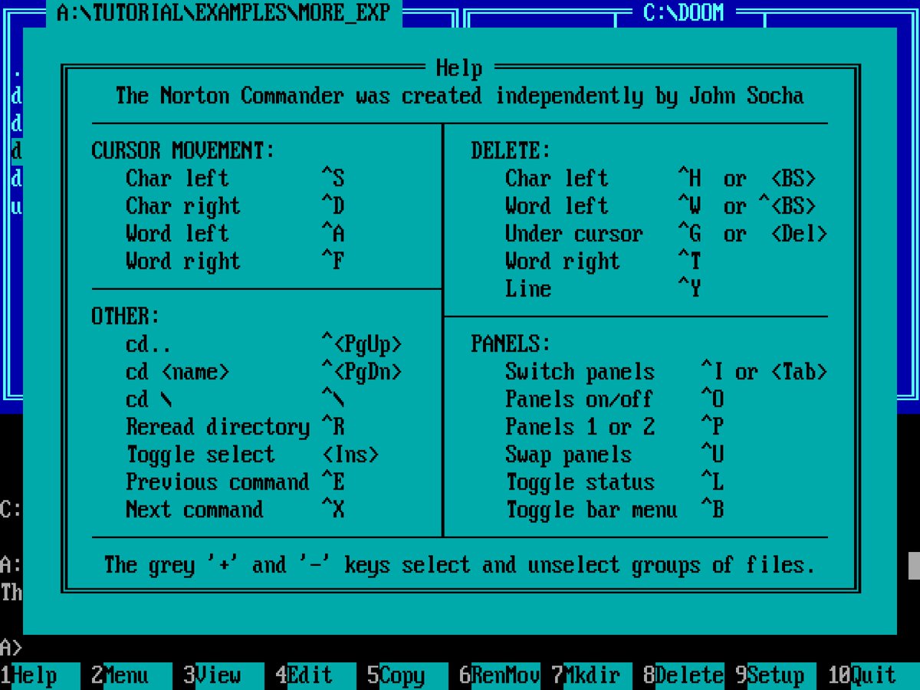Select the 'Line' delete entry

(x=528, y=289)
